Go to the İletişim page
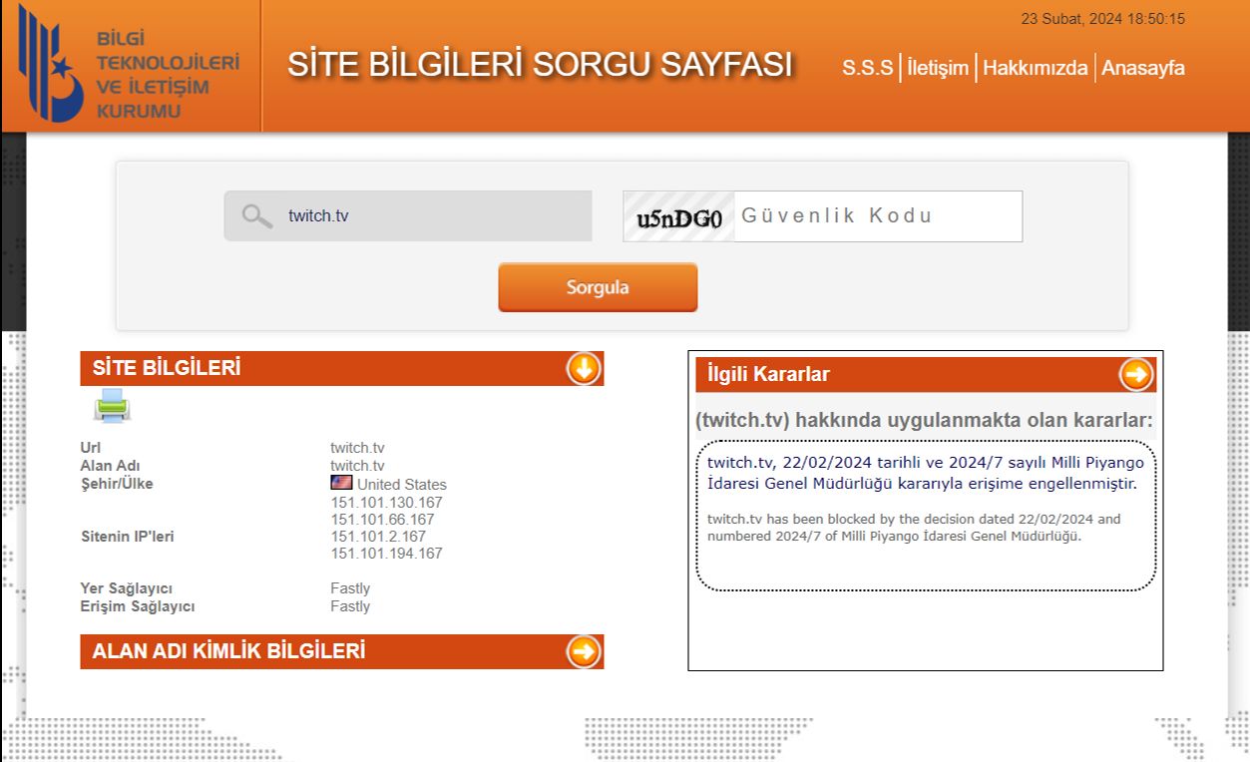Image resolution: width=1250 pixels, height=762 pixels. (x=938, y=68)
